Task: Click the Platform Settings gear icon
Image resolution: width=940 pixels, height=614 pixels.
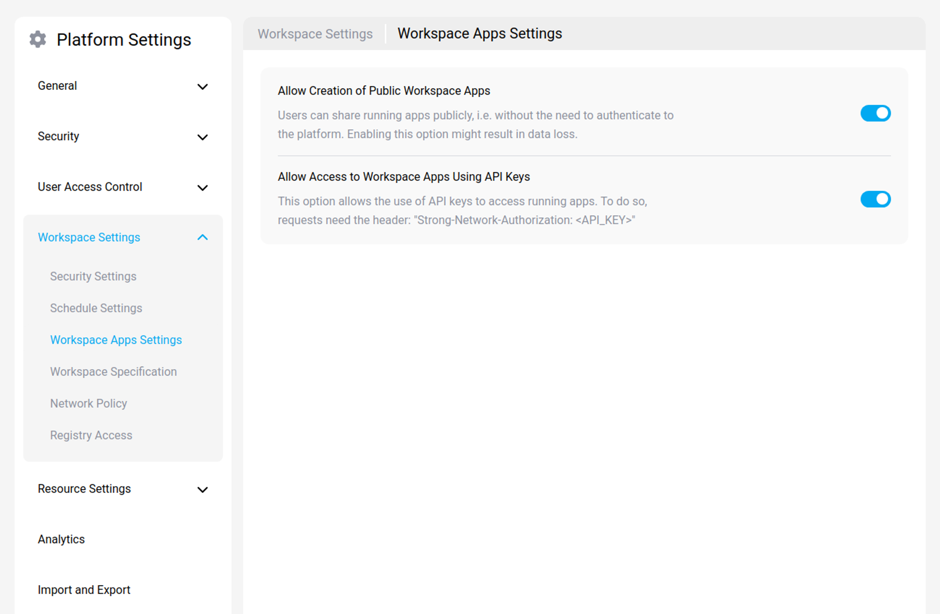Action: 38,39
